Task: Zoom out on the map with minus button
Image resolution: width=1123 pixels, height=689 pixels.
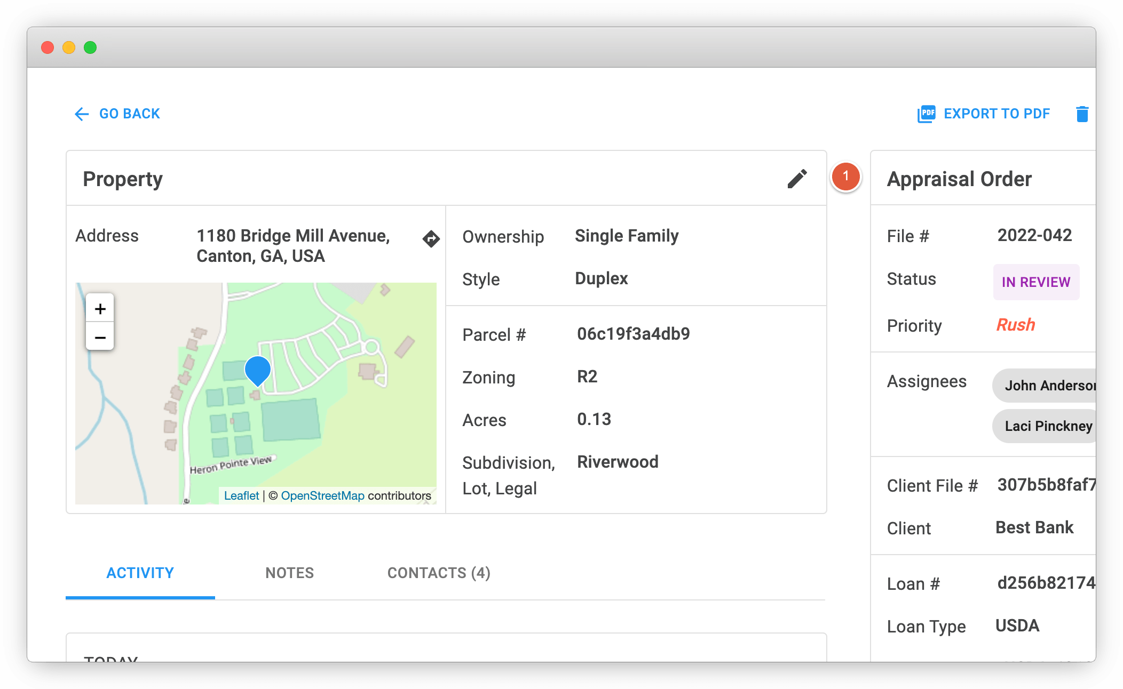Action: point(100,337)
